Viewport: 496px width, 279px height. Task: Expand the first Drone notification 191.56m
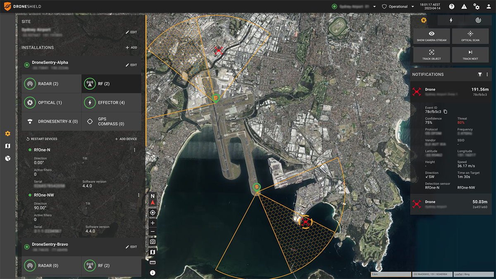[x=451, y=92]
